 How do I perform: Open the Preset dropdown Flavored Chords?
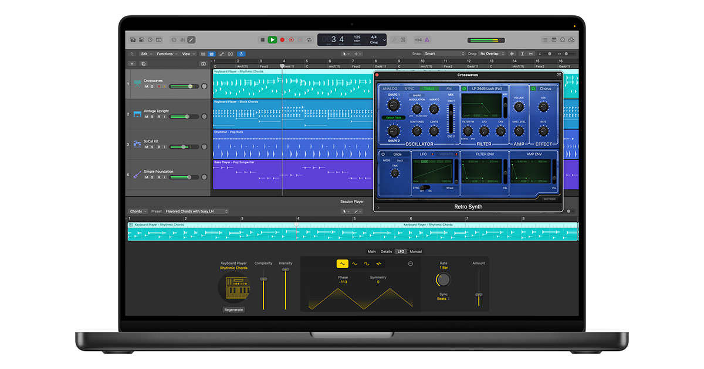coord(197,211)
